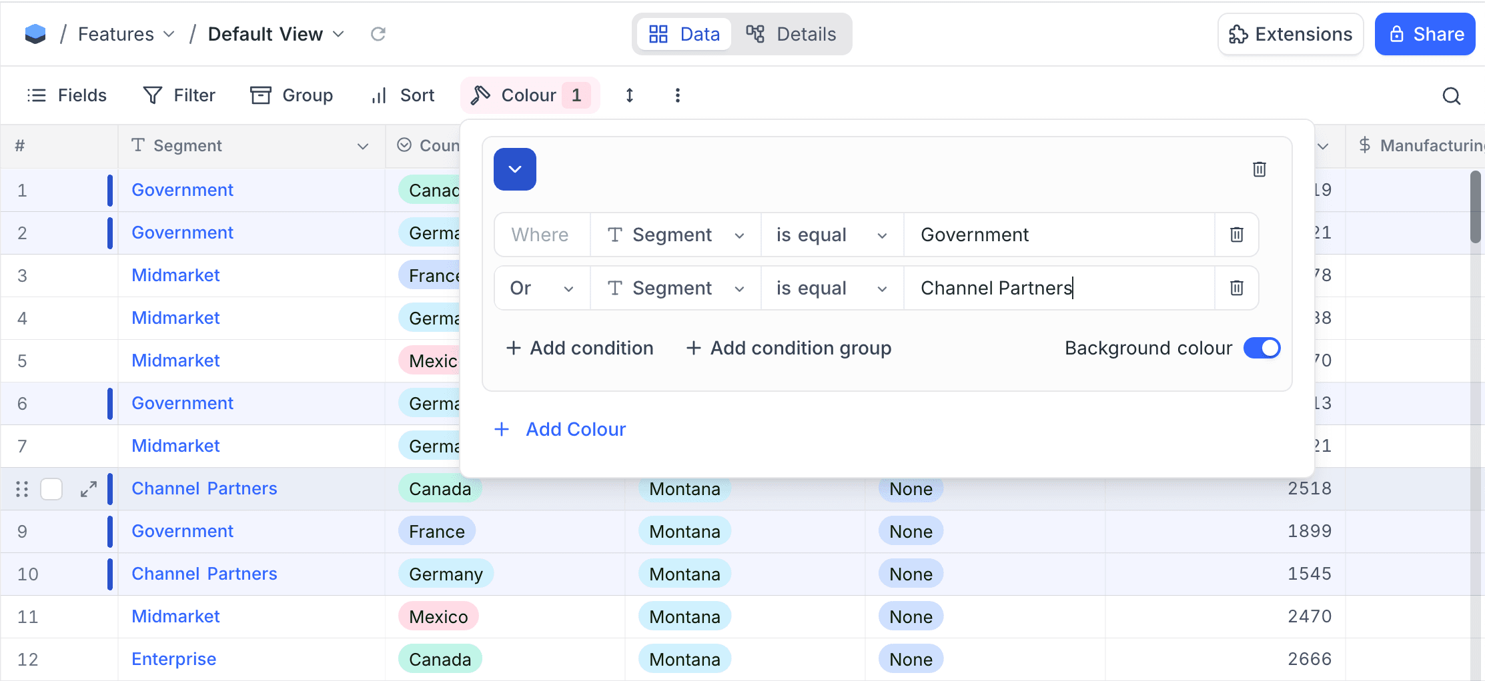Open the blue colour swatch picker

[514, 169]
